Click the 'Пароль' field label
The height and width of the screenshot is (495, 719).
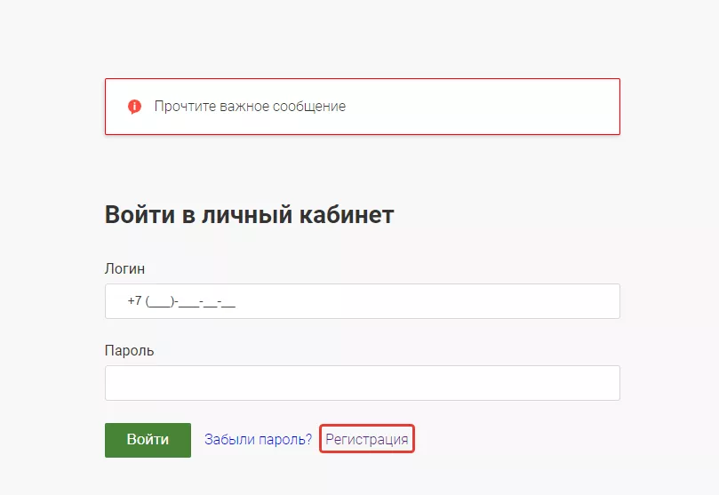(x=129, y=350)
